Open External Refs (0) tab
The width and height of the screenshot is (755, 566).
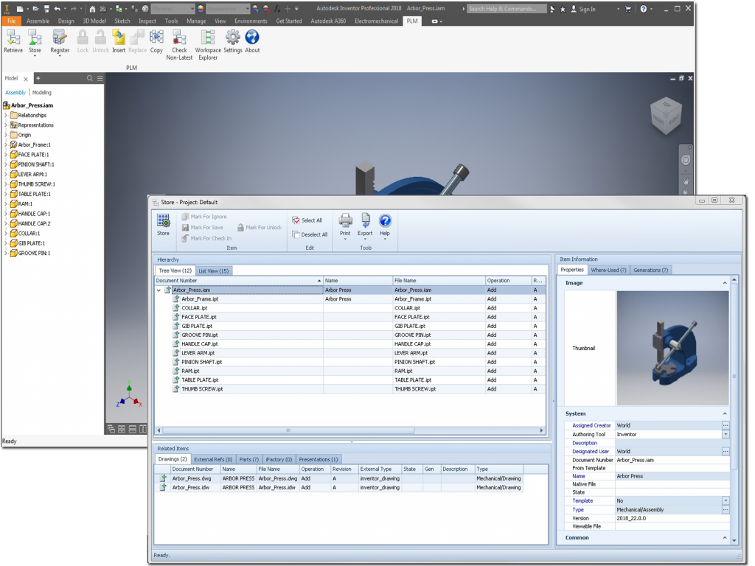(213, 460)
